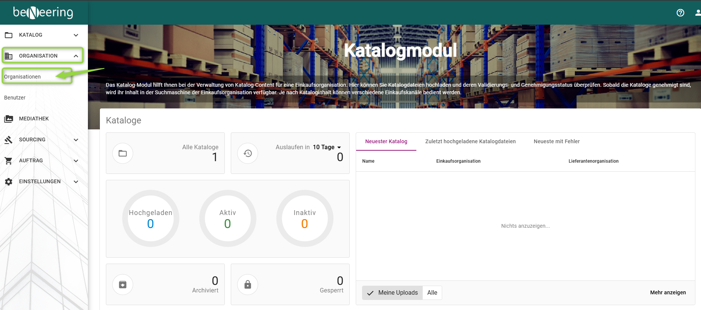701x310 pixels.
Task: Click the Auftrag shopping cart icon
Action: [9, 161]
